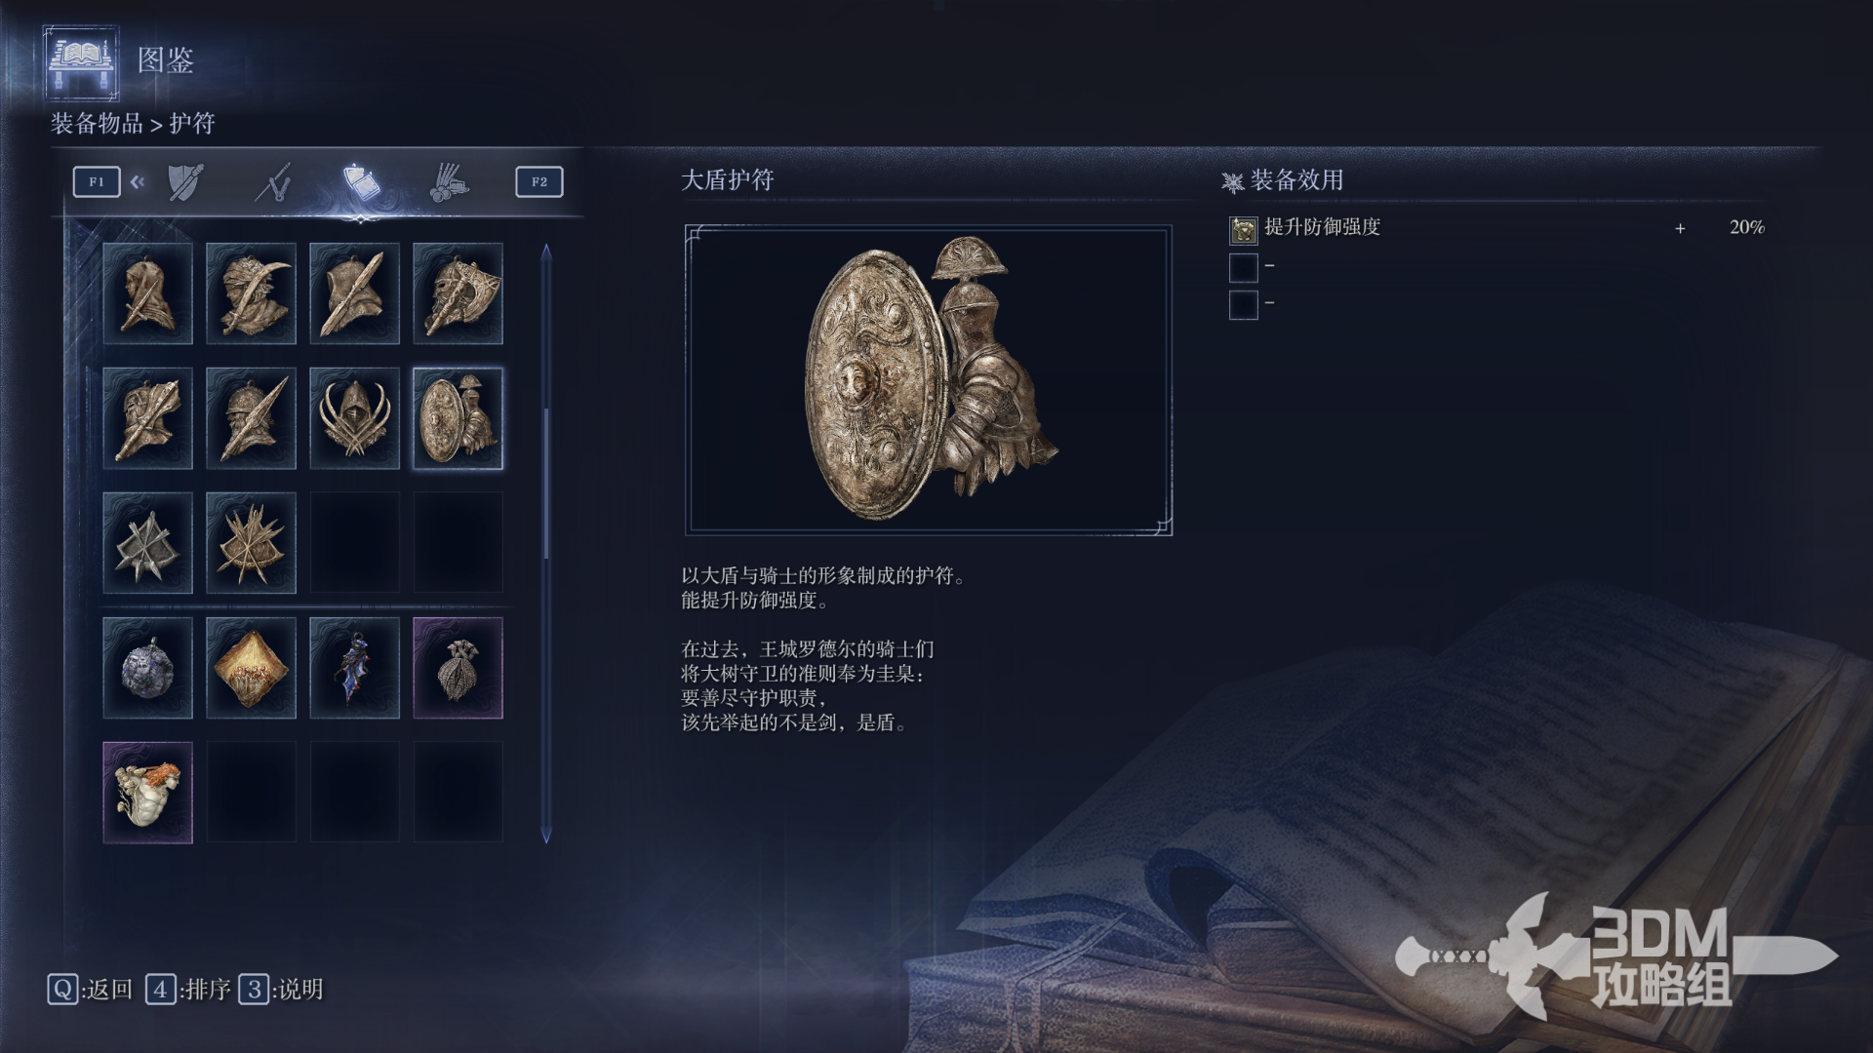This screenshot has height=1053, width=1873.
Task: Click the F2 next category button
Action: [539, 182]
